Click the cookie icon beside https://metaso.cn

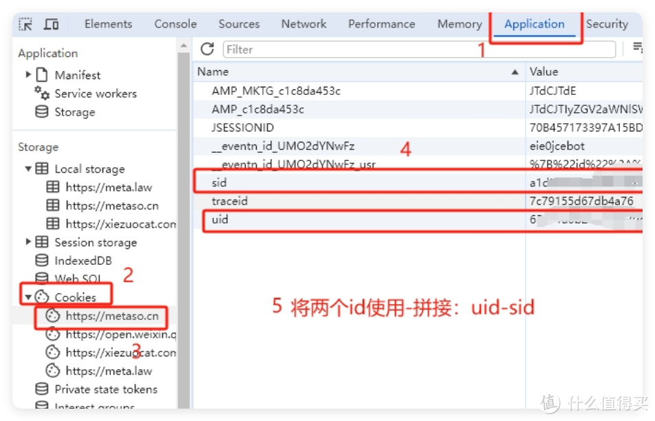(x=52, y=315)
